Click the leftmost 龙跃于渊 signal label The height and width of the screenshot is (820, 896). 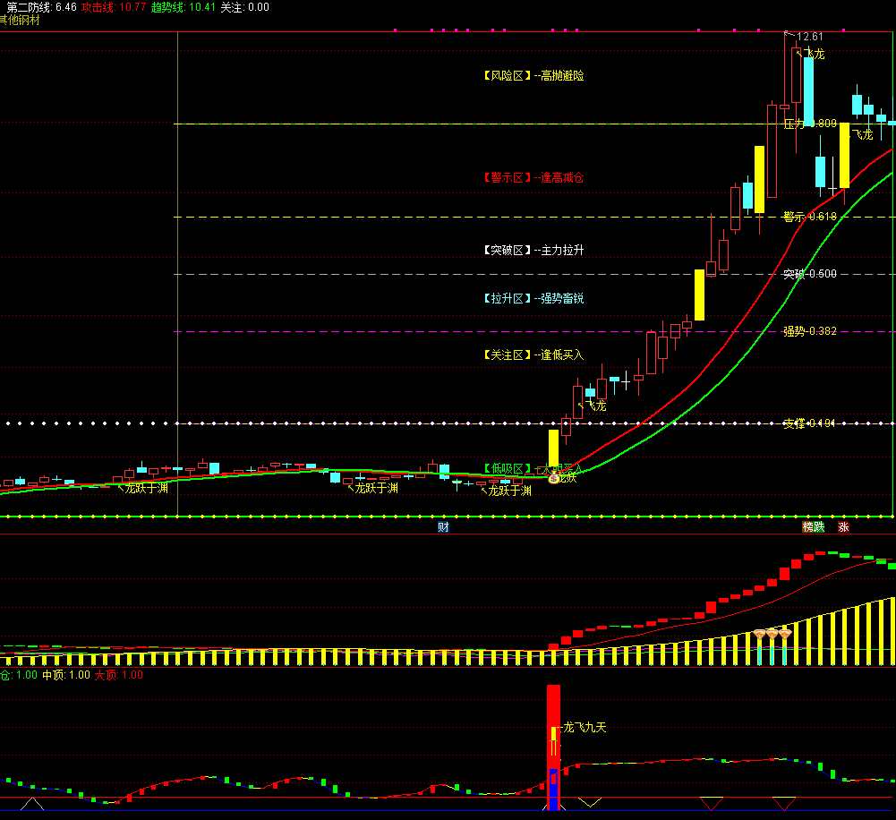point(145,489)
